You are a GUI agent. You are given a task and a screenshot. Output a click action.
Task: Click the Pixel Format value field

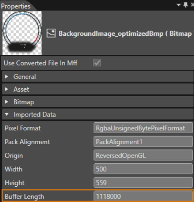click(143, 128)
